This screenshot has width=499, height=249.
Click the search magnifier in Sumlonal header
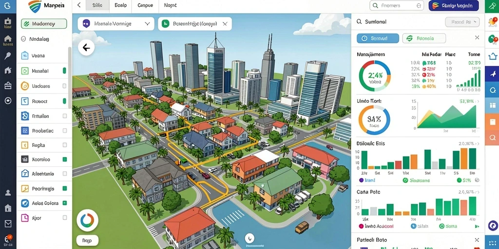359,21
